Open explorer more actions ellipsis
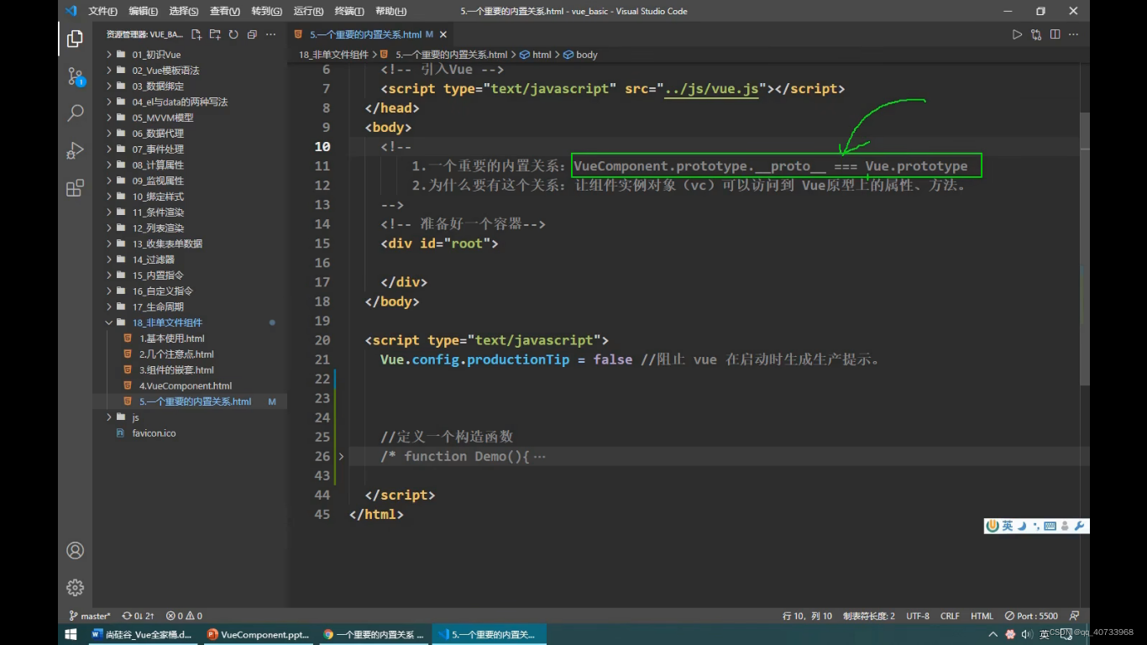The image size is (1147, 645). click(x=270, y=34)
